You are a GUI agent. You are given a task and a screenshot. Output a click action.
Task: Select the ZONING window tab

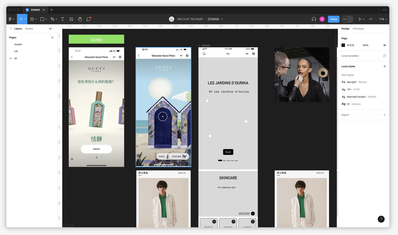[x=35, y=10]
